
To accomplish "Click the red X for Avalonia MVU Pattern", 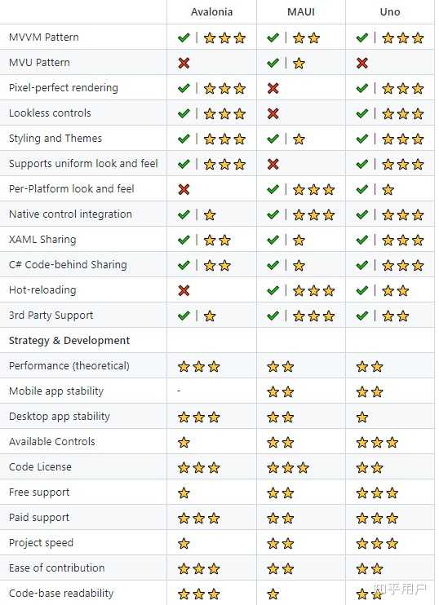I will pos(184,63).
